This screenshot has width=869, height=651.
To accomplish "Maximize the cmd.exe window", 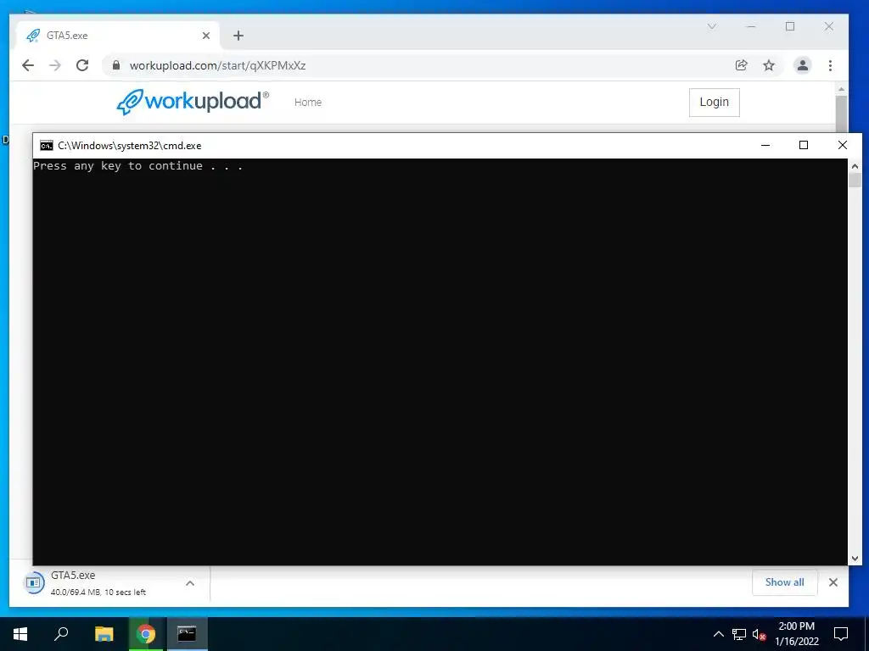I will pos(804,145).
